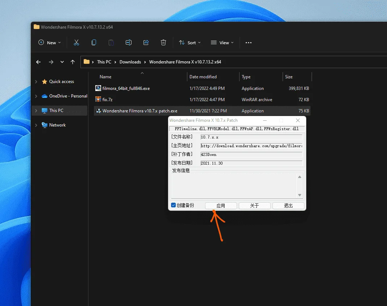Toggle the 创建备份 backup checkbox
The height and width of the screenshot is (306, 387).
coord(173,205)
